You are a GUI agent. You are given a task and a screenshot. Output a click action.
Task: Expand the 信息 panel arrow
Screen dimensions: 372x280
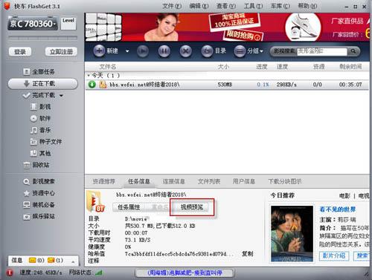pos(73,261)
